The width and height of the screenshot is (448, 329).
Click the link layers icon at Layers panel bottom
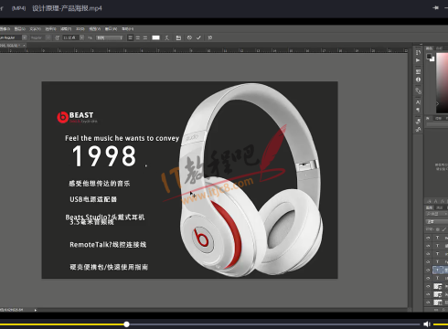(437, 309)
